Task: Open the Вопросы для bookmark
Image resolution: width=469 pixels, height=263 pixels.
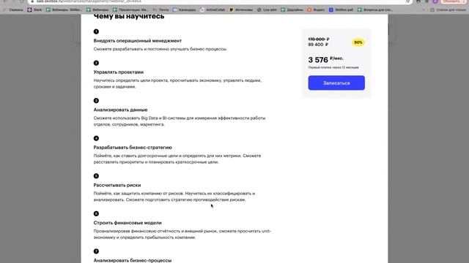Action: tap(375, 9)
